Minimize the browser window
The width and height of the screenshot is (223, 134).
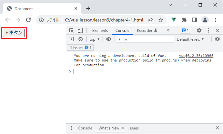click(185, 5)
